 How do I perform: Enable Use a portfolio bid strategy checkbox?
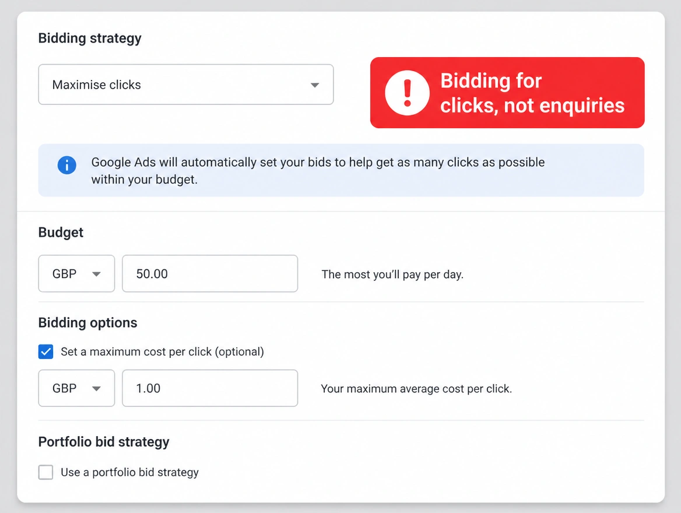point(45,472)
